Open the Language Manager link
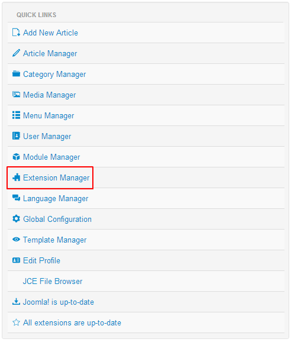Screen dimensions: 291x342 point(56,198)
